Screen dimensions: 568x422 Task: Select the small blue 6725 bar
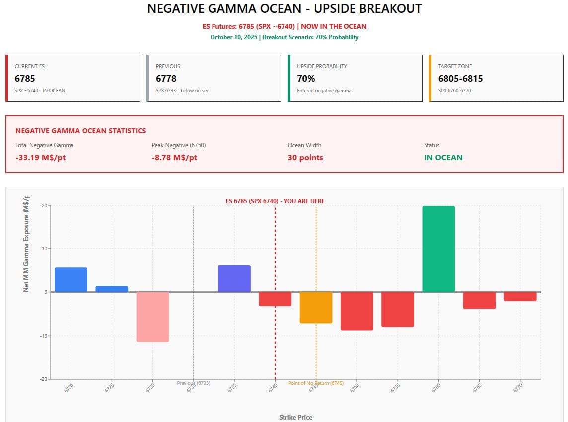click(x=112, y=289)
